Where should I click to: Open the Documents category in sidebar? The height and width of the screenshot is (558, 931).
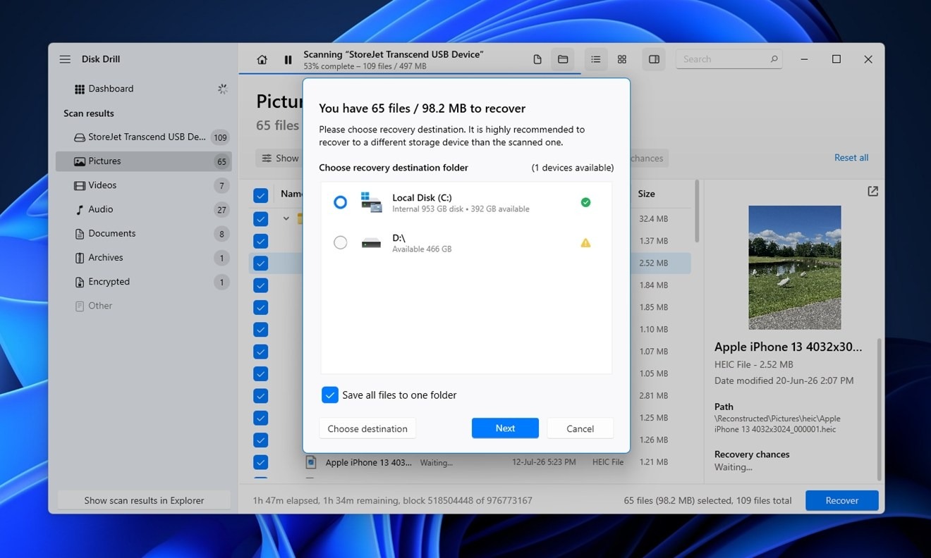(144, 233)
